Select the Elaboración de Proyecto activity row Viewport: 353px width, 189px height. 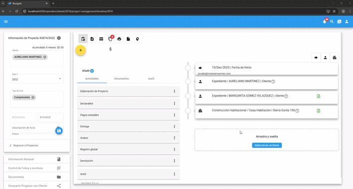tap(128, 92)
